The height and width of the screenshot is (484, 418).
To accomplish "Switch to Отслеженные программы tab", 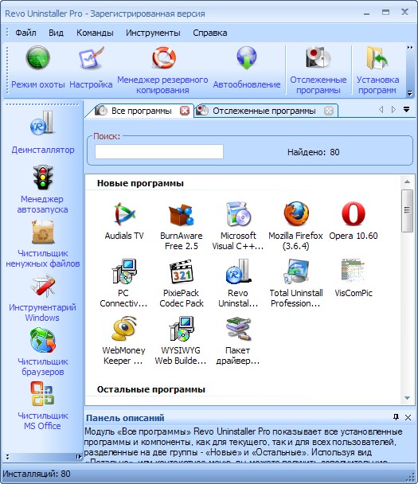I will (264, 111).
